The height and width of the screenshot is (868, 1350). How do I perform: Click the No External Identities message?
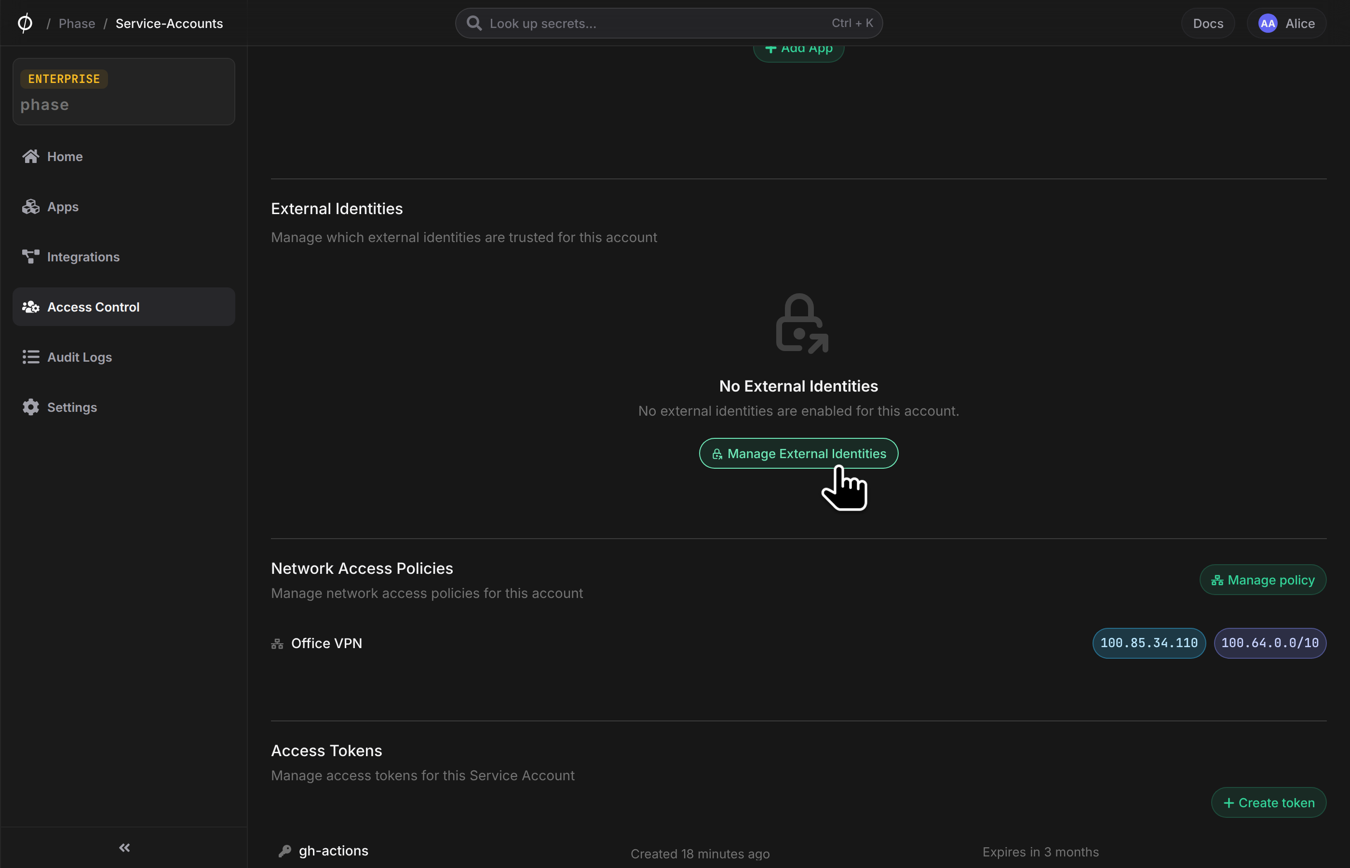pos(798,385)
